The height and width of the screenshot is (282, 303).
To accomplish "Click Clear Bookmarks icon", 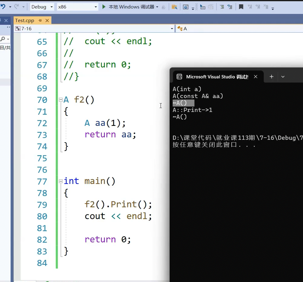I will (266, 7).
